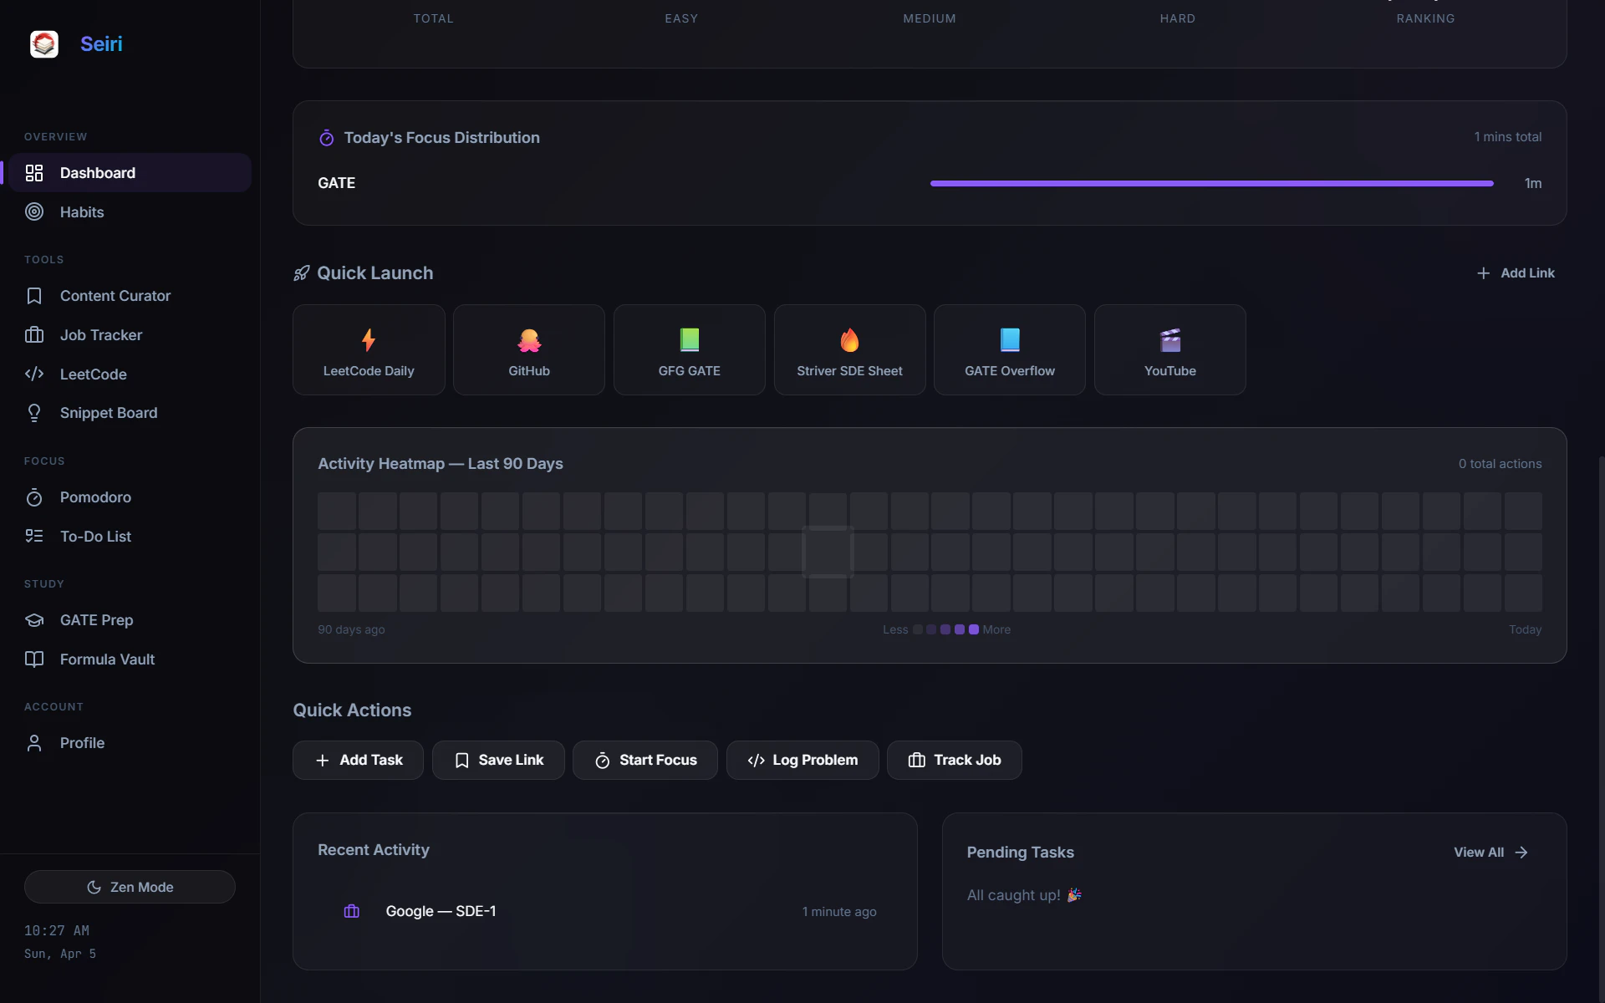Click the highlighted heatmap day cell
1605x1003 pixels.
(828, 552)
